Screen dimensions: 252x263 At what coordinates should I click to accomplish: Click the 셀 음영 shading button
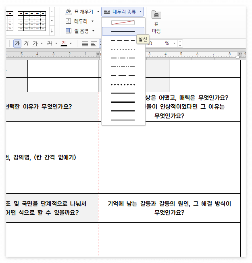77,31
